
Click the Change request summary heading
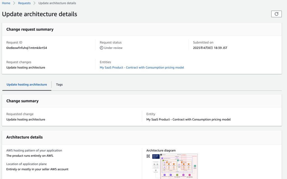[x=30, y=29]
